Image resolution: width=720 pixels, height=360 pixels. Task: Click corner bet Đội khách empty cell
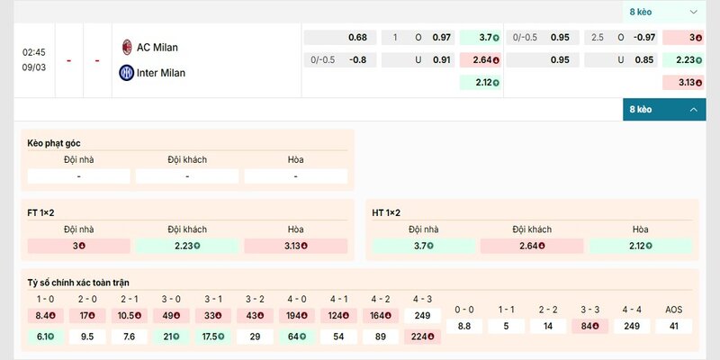point(187,176)
